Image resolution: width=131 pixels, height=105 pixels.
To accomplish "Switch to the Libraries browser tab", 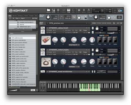I will [15, 16].
